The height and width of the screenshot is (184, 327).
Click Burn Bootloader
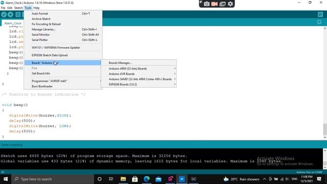pos(63,86)
